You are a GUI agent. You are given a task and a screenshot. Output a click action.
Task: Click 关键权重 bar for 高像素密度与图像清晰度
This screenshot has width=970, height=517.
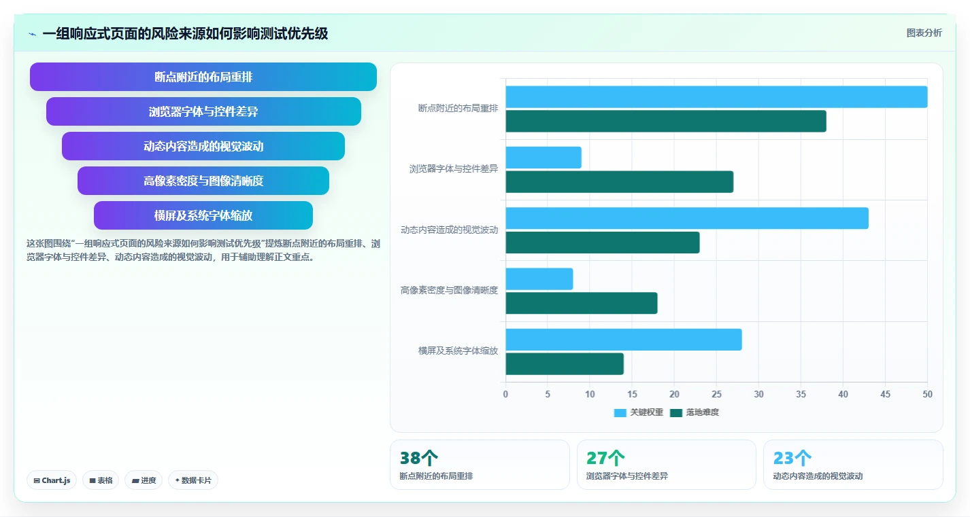click(539, 279)
